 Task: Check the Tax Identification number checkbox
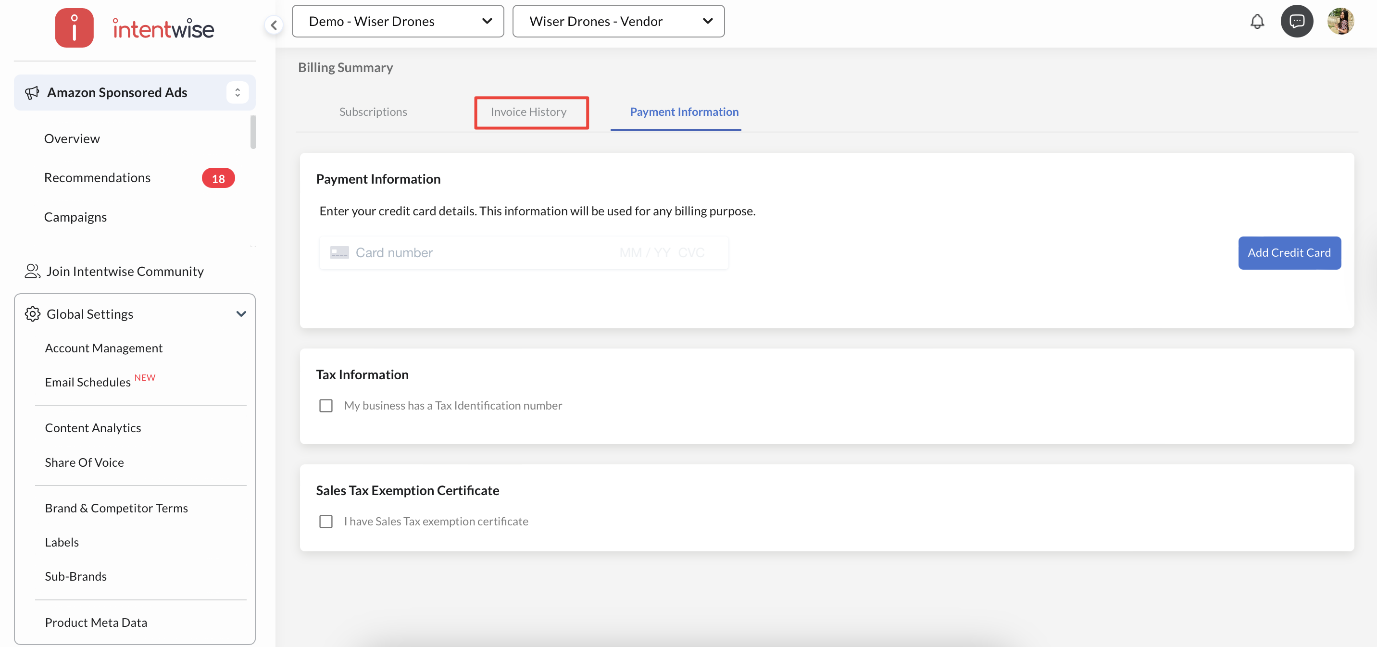click(x=325, y=406)
